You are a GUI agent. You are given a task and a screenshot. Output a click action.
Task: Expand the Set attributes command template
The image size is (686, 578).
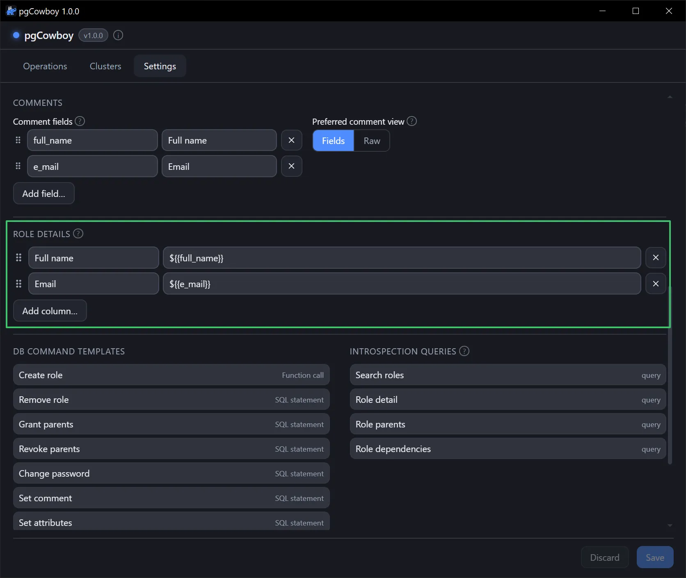(171, 521)
